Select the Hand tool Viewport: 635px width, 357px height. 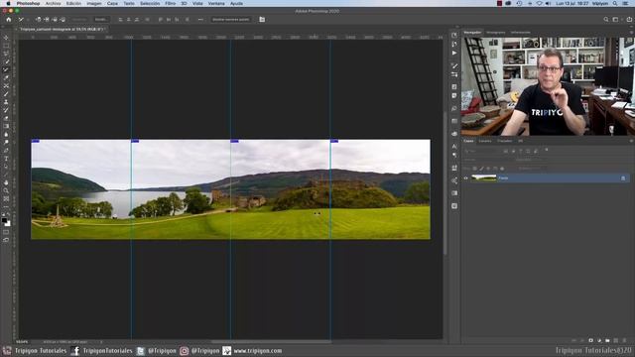tap(6, 182)
